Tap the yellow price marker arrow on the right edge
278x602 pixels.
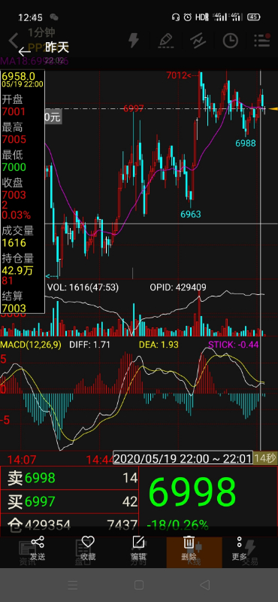tap(273, 109)
